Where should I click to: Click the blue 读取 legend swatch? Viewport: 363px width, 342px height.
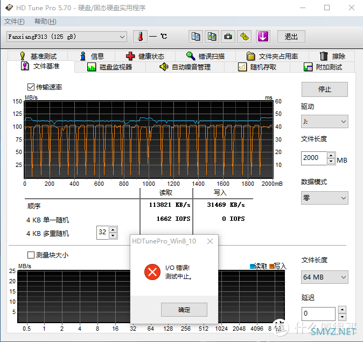pos(253,266)
